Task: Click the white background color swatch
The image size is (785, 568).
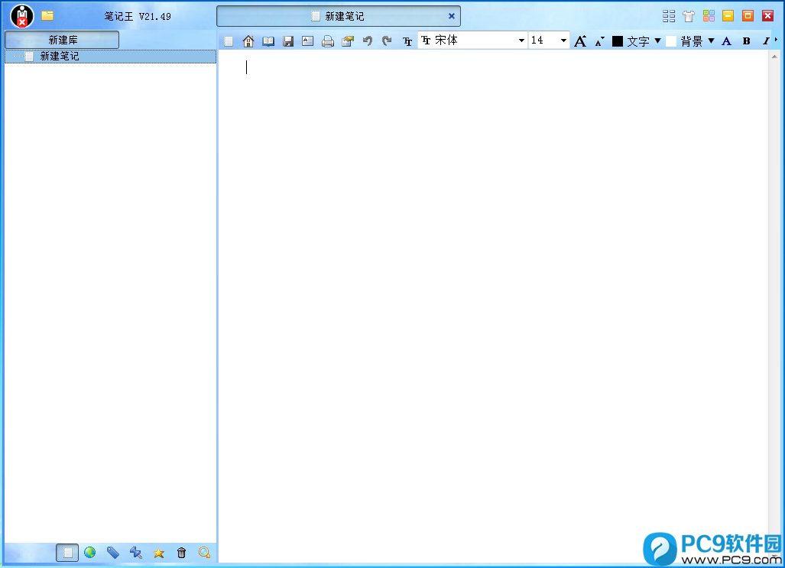Action: point(671,41)
